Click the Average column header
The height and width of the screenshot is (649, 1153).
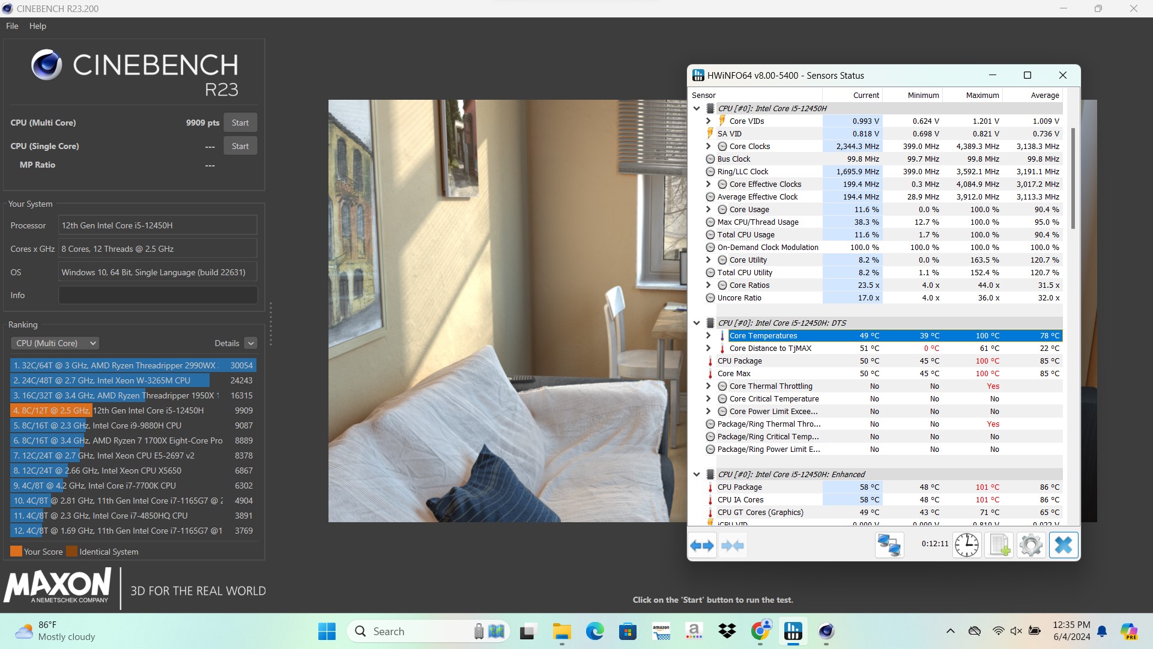(x=1033, y=95)
